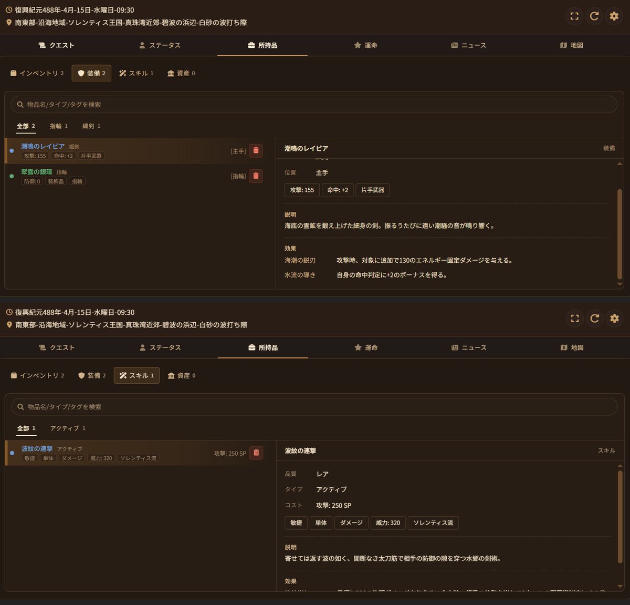This screenshot has width=630, height=605.
Task: Click 片手武器 tag in the detail panel
Action: click(x=373, y=190)
